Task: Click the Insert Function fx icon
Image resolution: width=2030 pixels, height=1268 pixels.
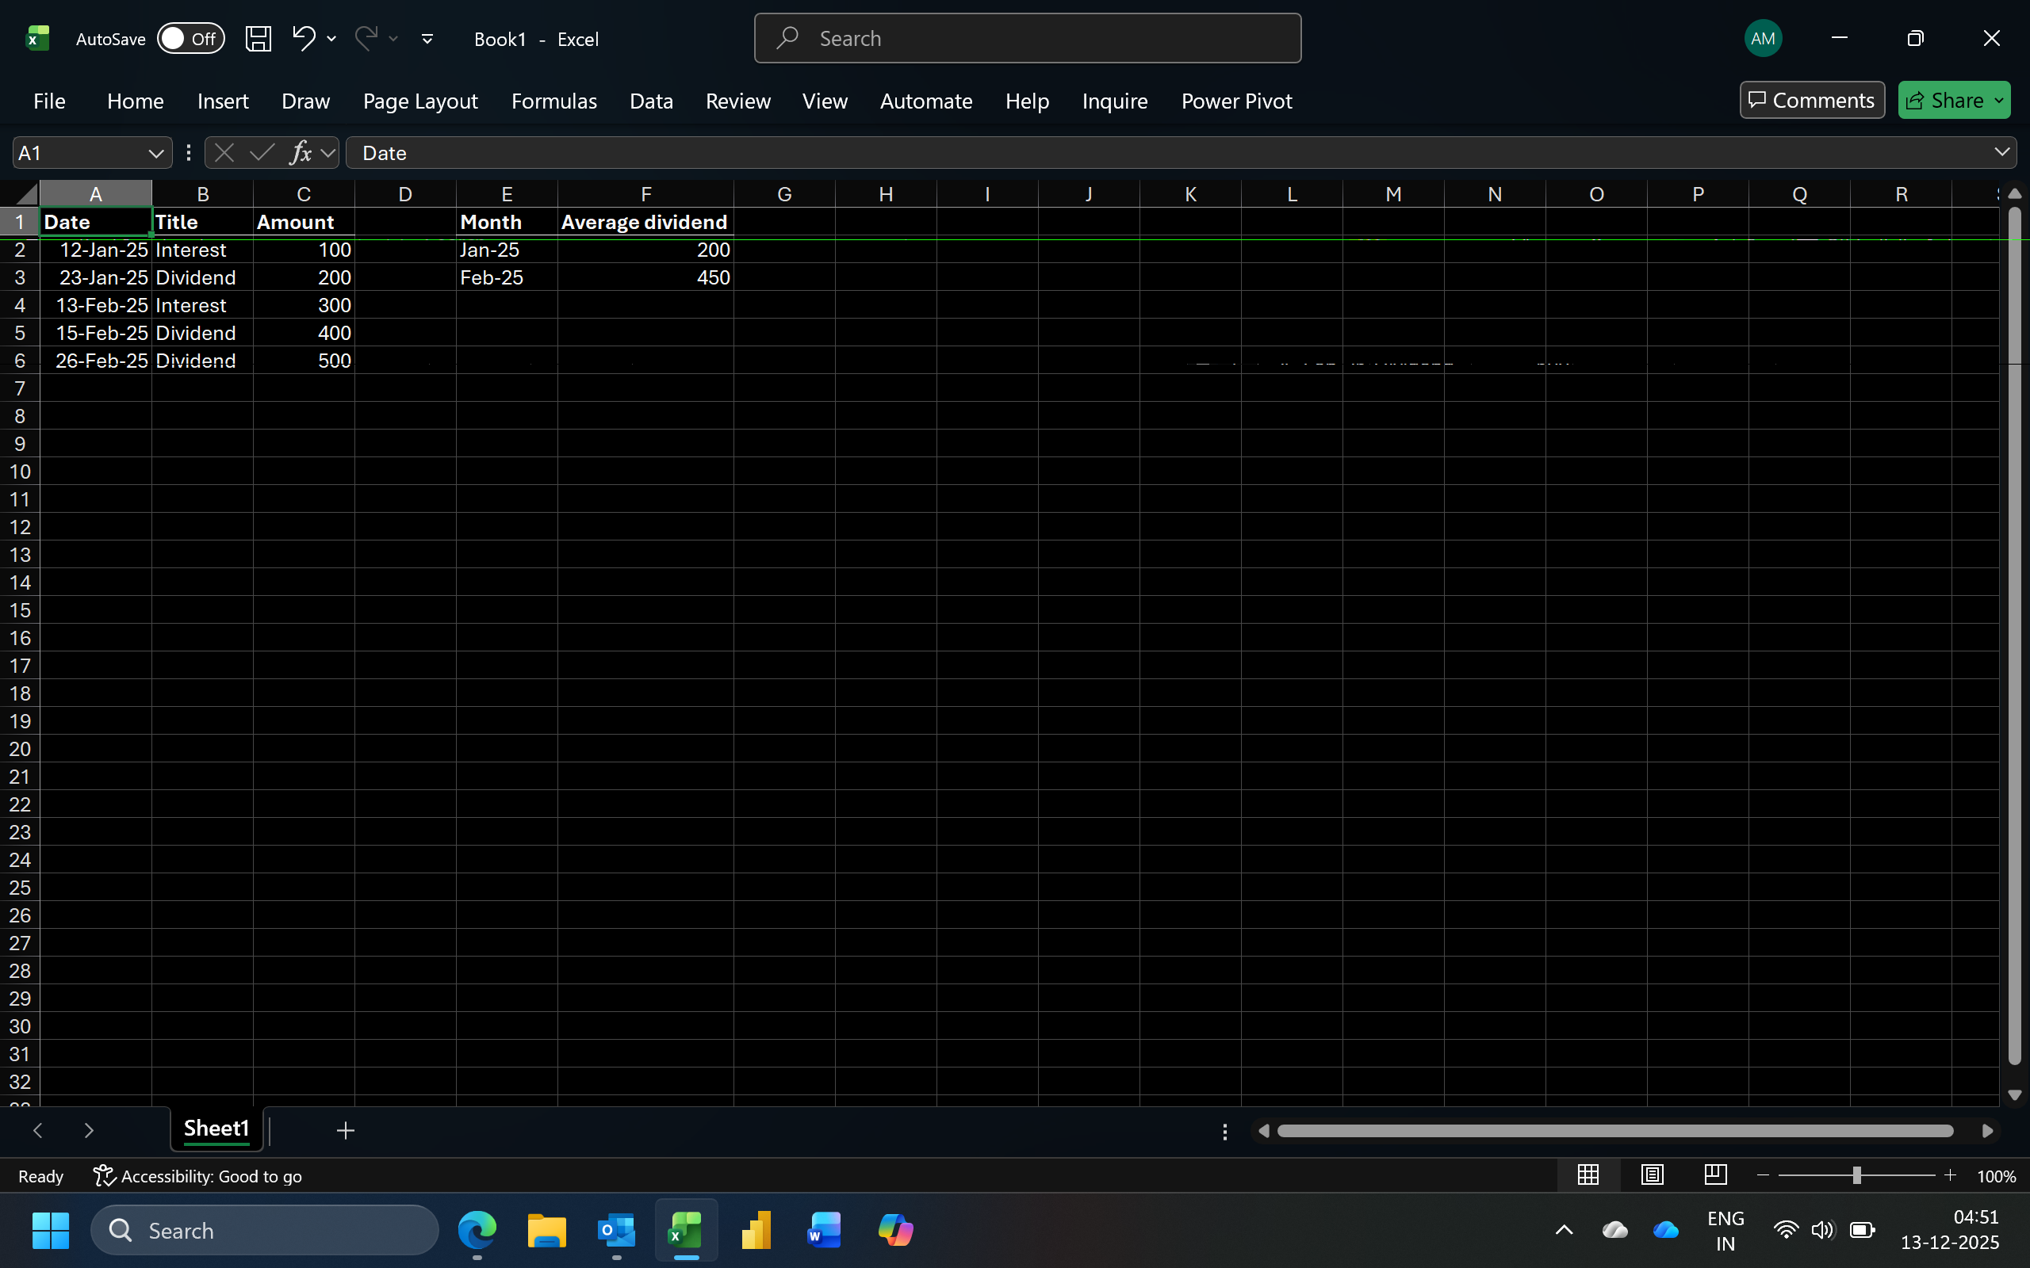Action: tap(301, 153)
